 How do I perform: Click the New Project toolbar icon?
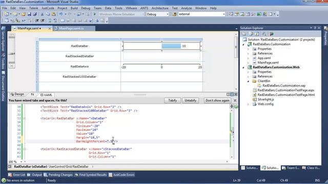[7, 14]
